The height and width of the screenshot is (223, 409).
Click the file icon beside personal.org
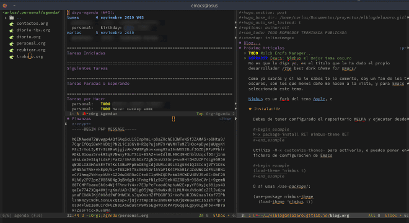[x=12, y=43]
